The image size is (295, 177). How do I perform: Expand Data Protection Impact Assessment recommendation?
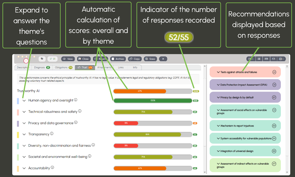[218, 85]
